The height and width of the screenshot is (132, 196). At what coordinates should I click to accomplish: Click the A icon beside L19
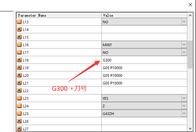click(19, 67)
